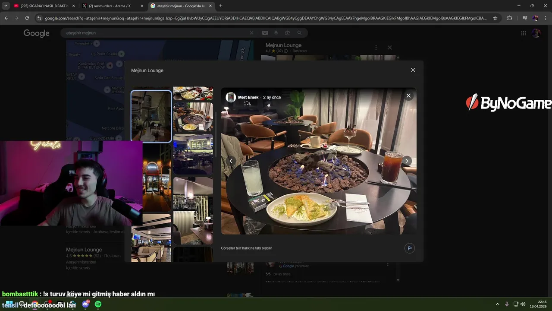Open the Chrome profile avatar in toolbar
Screen dimensions: 552x311
tap(535, 18)
